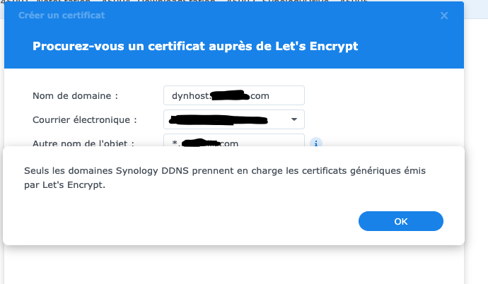
Task: Click the wildcard asterisk in alternative name field
Action: 173,143
